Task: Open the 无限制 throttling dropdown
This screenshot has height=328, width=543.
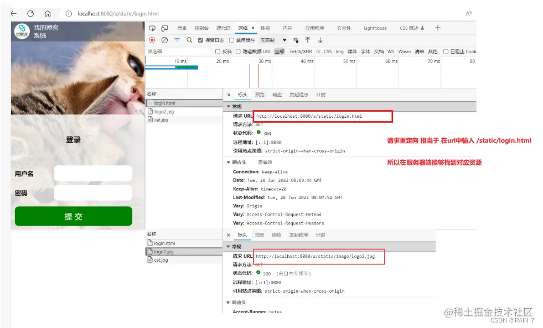Action: [273, 40]
